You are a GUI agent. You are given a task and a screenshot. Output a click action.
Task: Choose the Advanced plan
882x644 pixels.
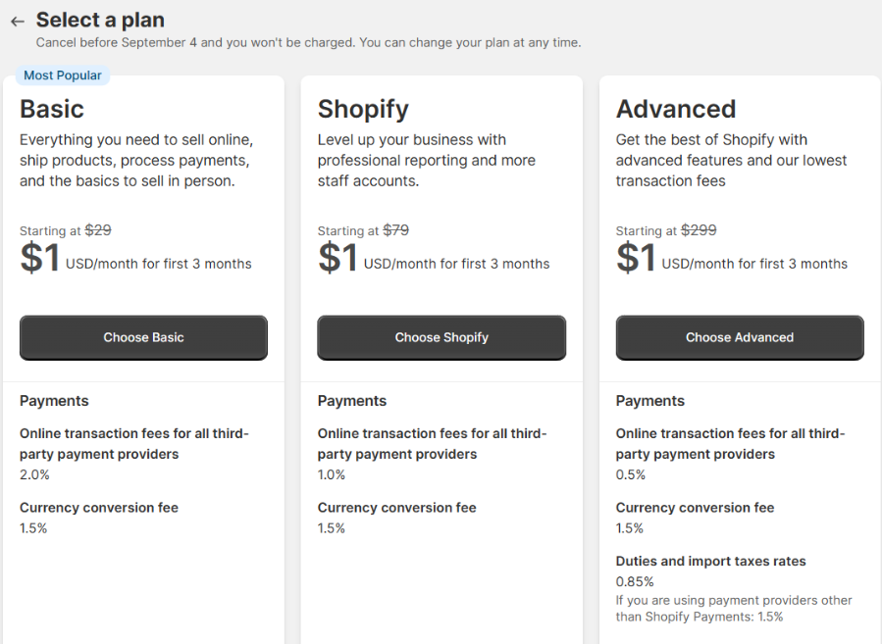[x=740, y=337]
